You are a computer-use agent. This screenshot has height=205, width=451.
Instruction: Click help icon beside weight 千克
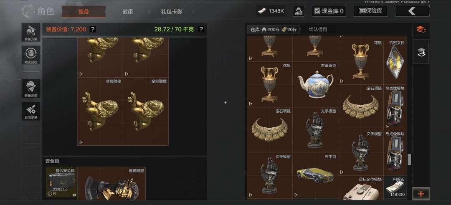(x=201, y=29)
